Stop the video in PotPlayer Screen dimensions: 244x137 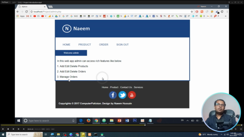[x=8, y=129]
